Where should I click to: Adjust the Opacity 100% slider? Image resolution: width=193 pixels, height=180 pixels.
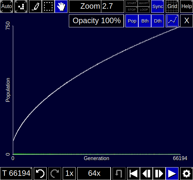[96, 21]
